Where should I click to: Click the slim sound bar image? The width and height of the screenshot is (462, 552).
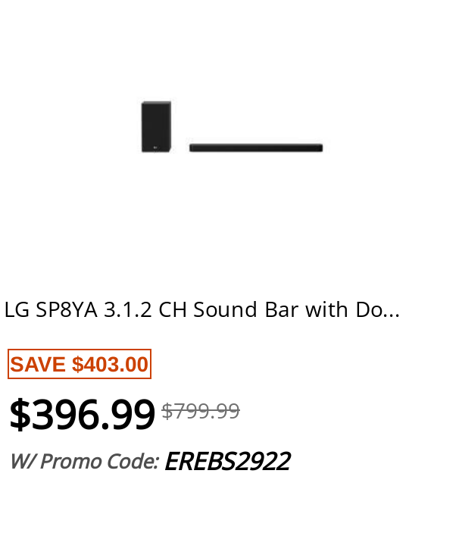(256, 148)
